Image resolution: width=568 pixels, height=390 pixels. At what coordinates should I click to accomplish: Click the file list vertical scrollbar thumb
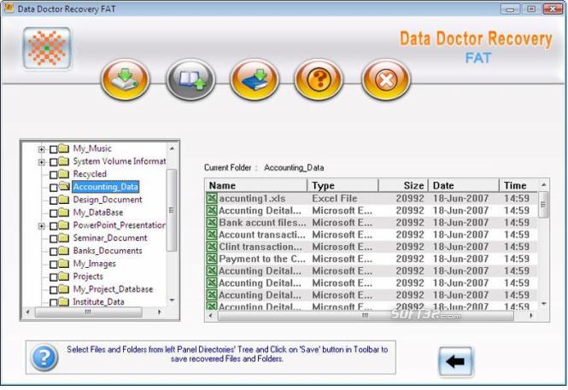pyautogui.click(x=543, y=205)
